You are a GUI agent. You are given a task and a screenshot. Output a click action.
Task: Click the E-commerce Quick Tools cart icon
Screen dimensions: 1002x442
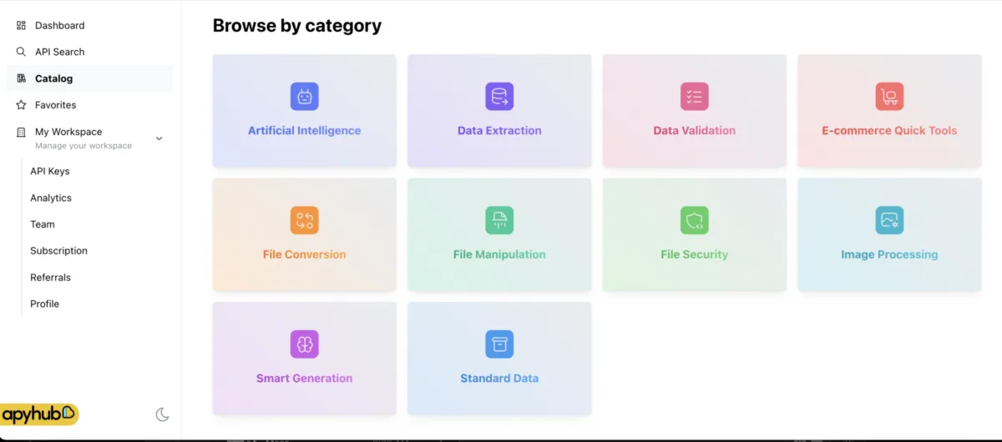click(889, 97)
